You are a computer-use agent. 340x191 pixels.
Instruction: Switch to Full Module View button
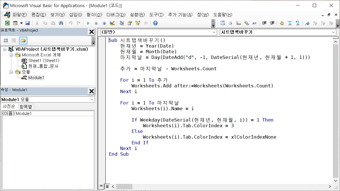(x=107, y=186)
